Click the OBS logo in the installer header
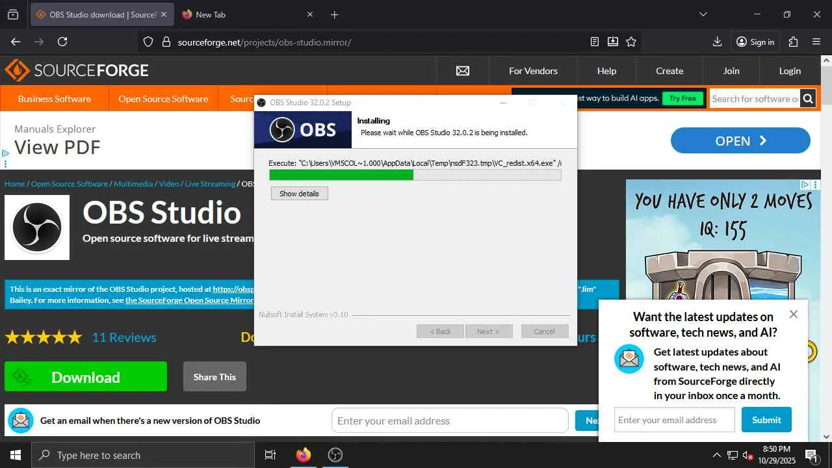Image resolution: width=832 pixels, height=468 pixels. (303, 130)
